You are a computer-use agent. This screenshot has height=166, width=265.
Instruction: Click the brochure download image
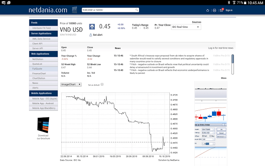coord(43,124)
